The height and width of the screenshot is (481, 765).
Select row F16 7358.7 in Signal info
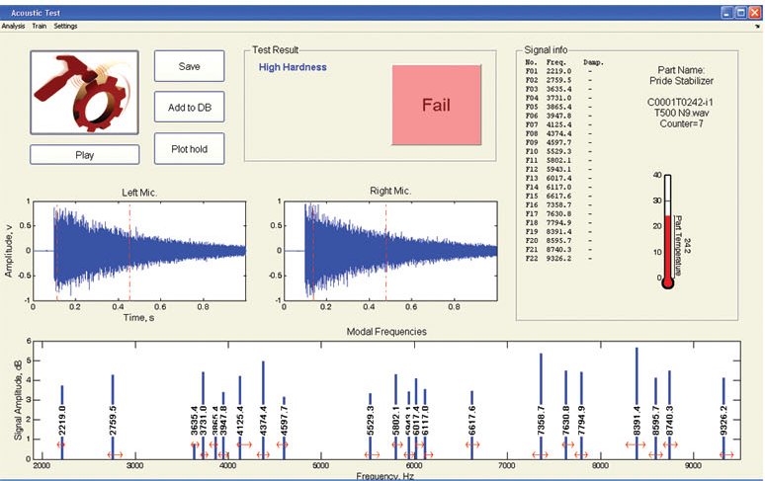click(559, 204)
